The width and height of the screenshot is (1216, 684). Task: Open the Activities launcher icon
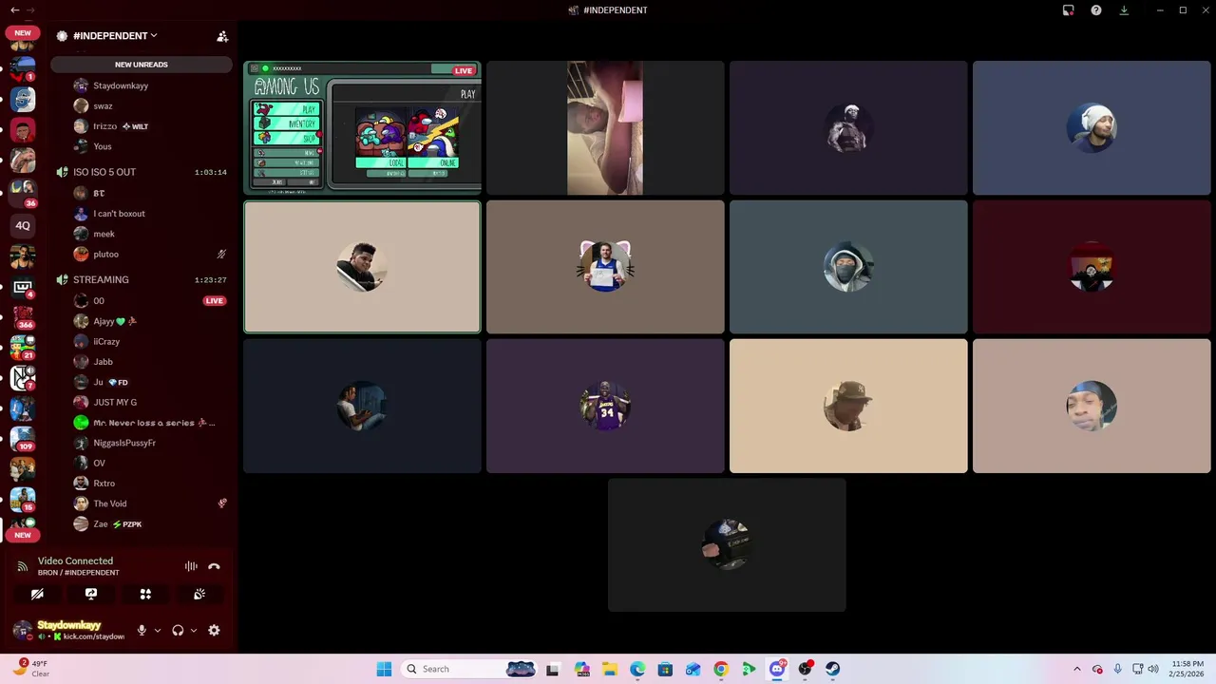click(x=145, y=594)
